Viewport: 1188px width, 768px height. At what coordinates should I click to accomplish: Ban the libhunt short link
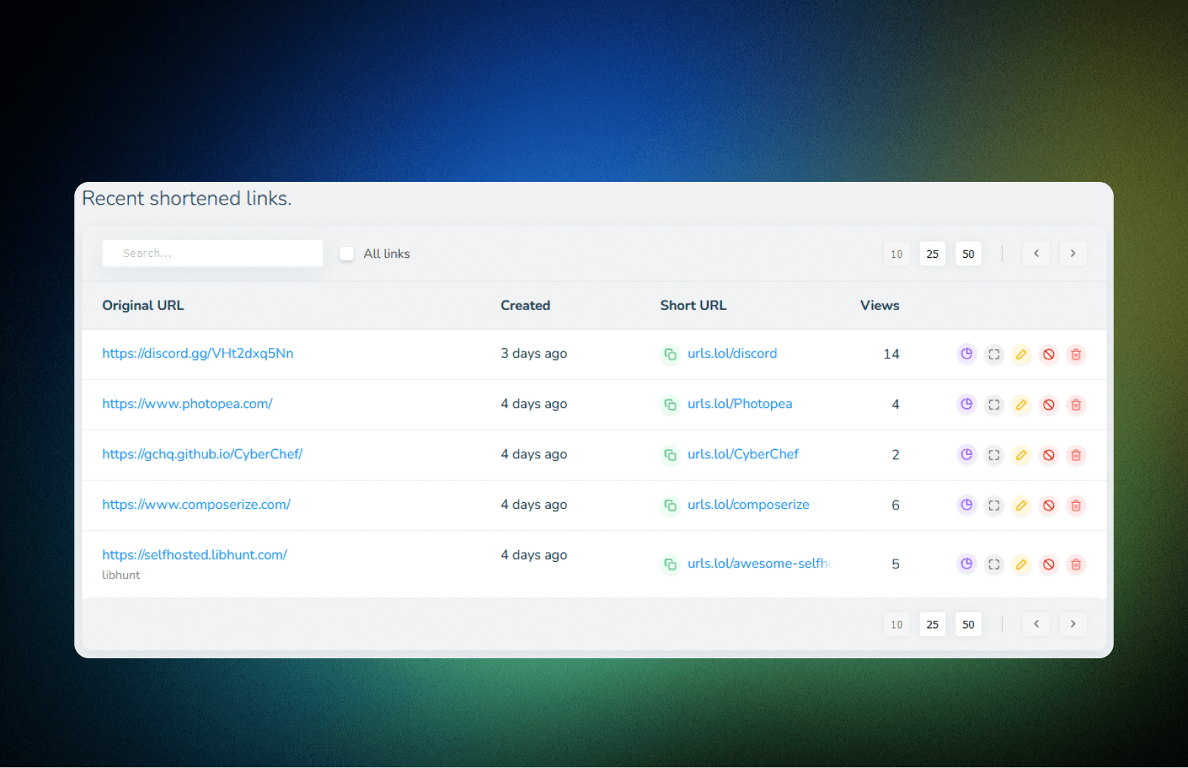tap(1049, 564)
